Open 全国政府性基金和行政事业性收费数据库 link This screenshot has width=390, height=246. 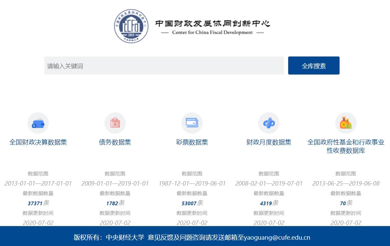(346, 146)
